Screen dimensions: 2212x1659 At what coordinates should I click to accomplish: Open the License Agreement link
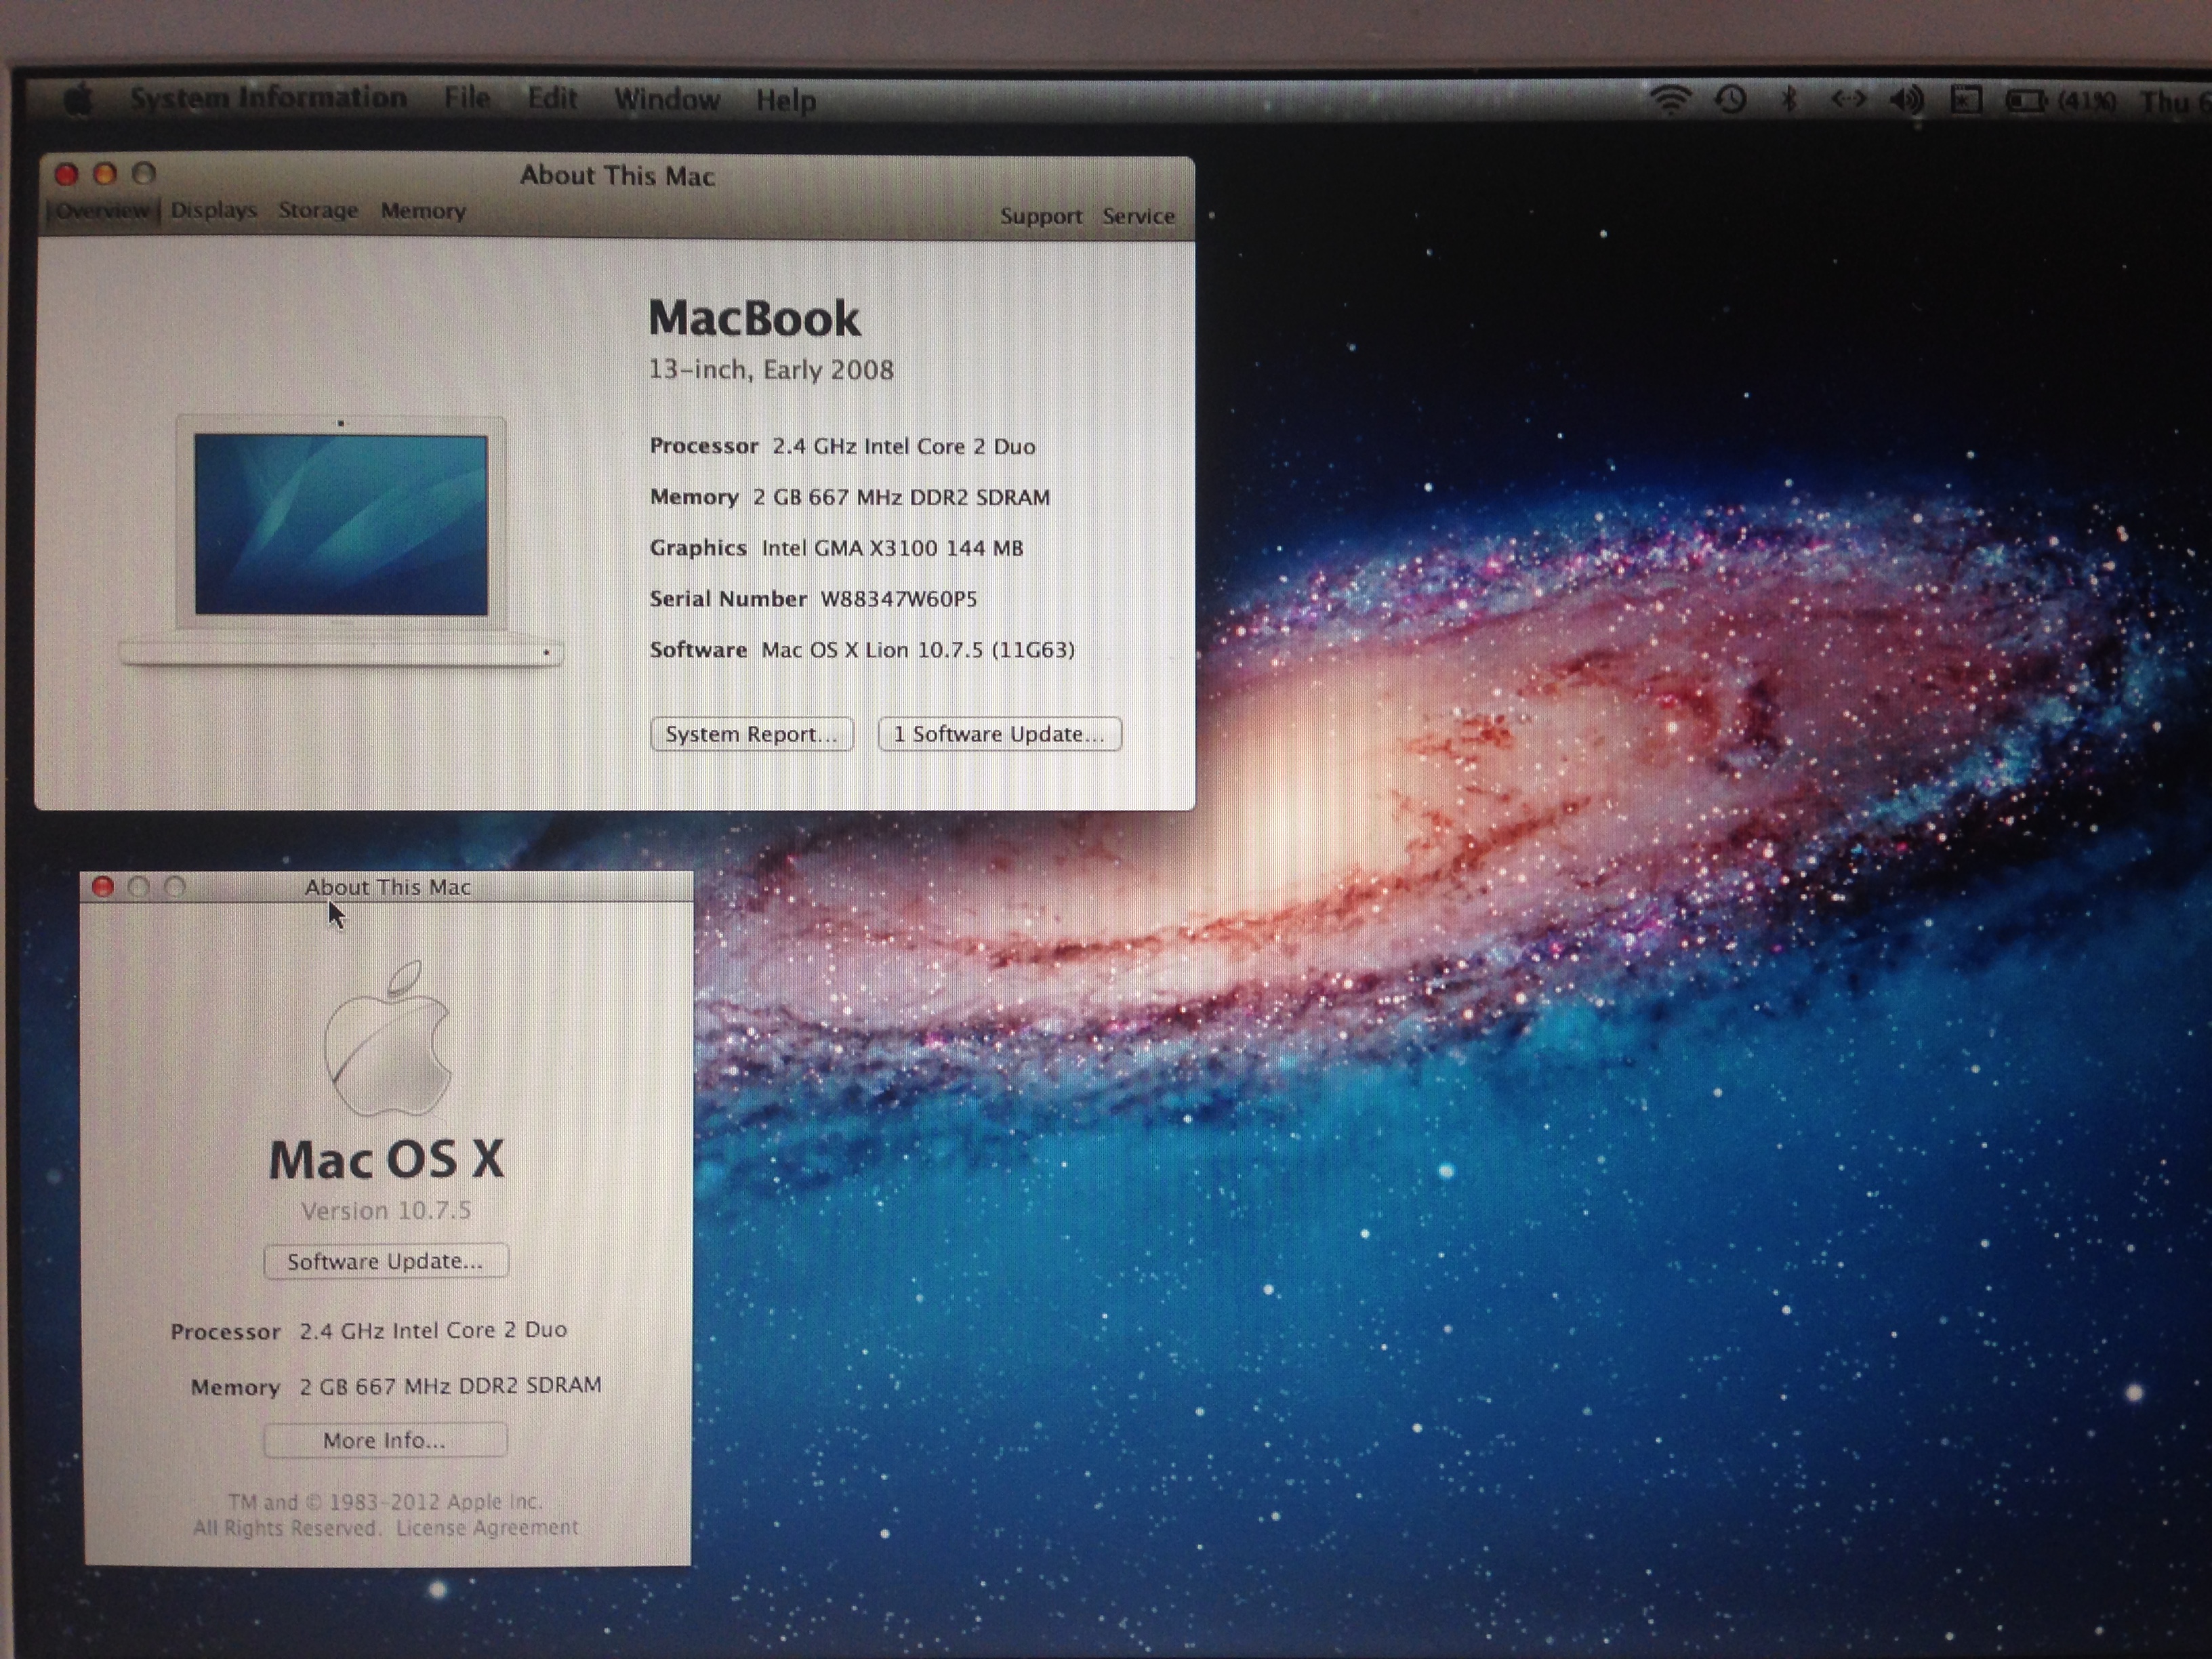tap(487, 1528)
